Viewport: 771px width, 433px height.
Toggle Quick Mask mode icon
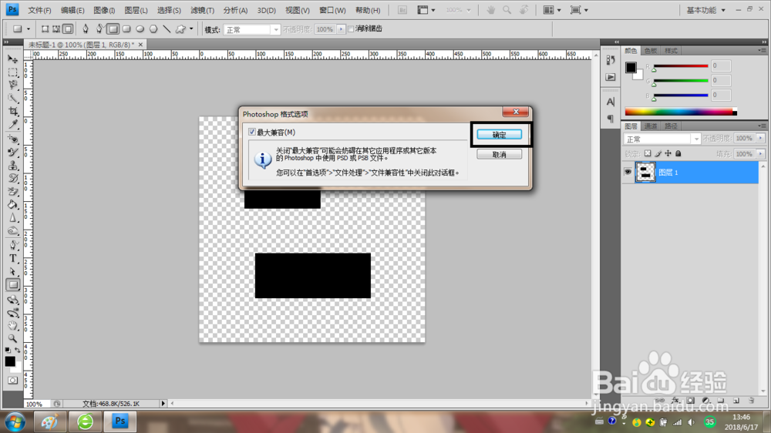(x=13, y=381)
